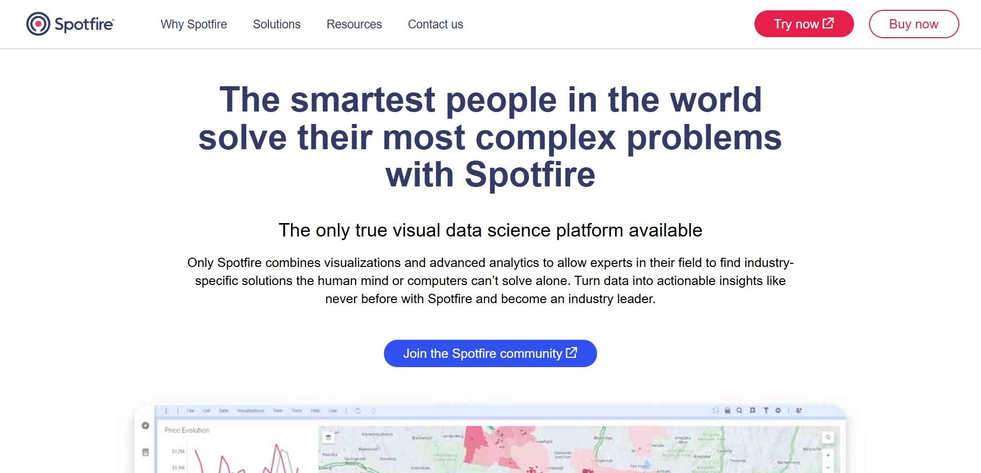Select the bookmark icon in dashboard toolbar
Screen dimensions: 981x473
pyautogui.click(x=752, y=411)
